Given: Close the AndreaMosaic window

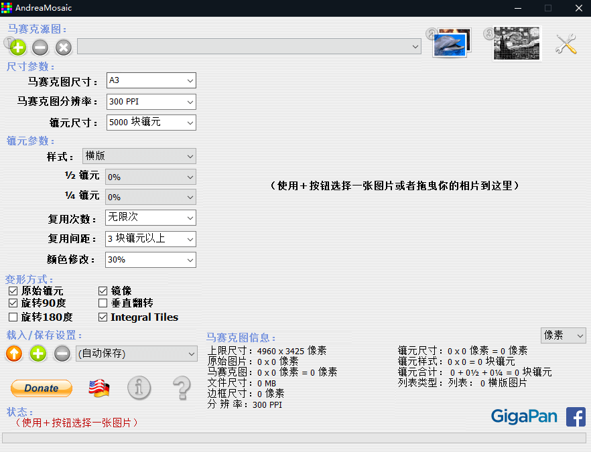Looking at the screenshot, I should 578,8.
